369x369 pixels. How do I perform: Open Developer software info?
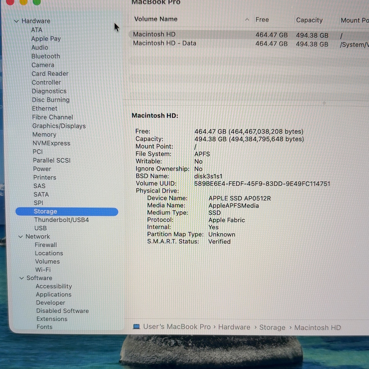click(50, 303)
